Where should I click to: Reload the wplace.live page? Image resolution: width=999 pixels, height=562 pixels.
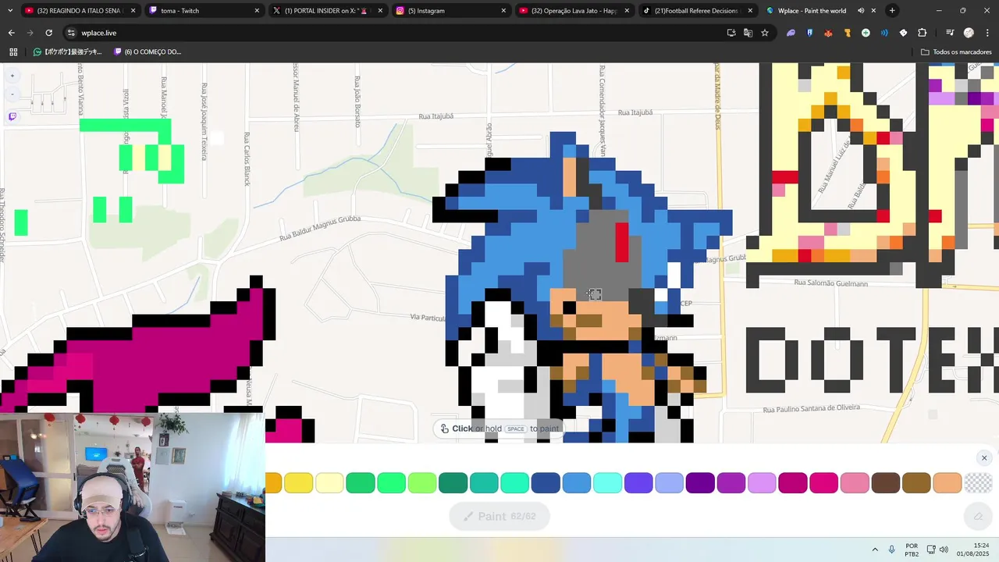pyautogui.click(x=48, y=33)
